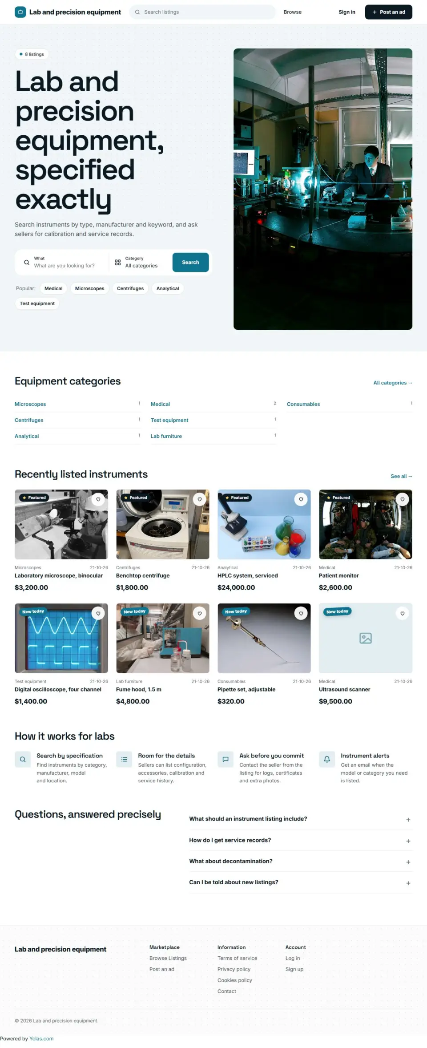Image resolution: width=427 pixels, height=1048 pixels.
Task: Favorite the HPLC system, serviced listing
Action: pyautogui.click(x=301, y=499)
